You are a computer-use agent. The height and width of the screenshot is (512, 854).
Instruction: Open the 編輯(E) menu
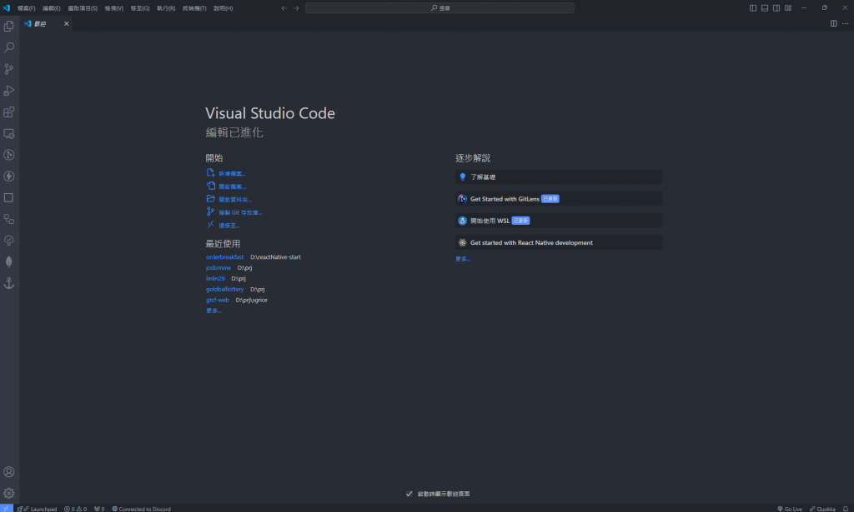pos(51,8)
